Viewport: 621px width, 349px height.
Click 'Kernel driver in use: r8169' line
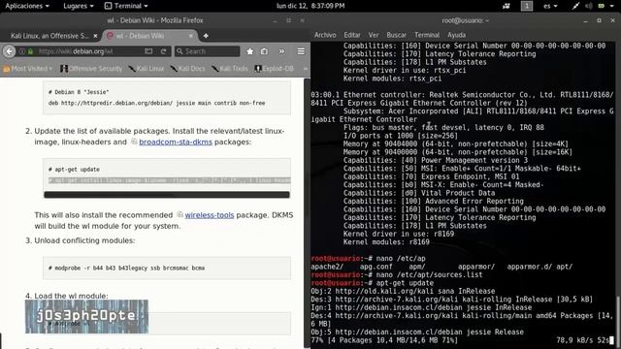[x=399, y=234]
